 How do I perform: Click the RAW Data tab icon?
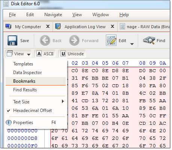[122, 26]
